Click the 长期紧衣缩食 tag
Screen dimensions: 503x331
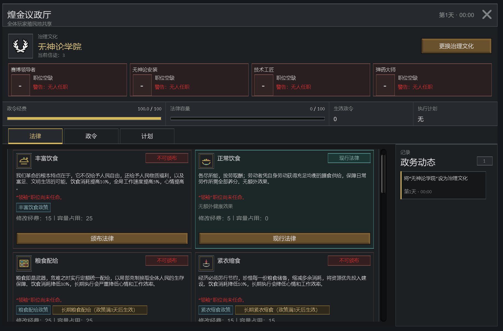282,310
